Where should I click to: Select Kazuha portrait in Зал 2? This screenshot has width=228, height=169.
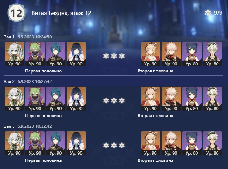(x=171, y=99)
